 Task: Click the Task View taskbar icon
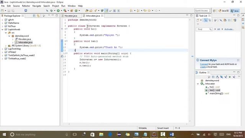(75, 134)
